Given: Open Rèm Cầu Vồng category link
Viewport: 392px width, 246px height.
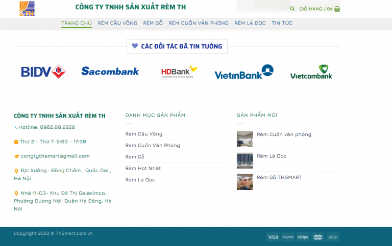Looking at the screenshot, I should coord(144,134).
